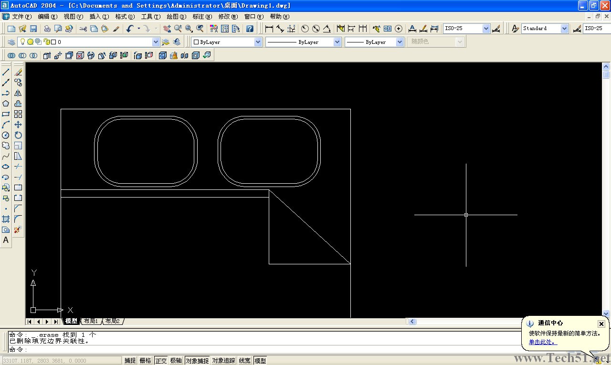Select the Rotate modify tool
This screenshot has width=611, height=365.
coord(18,135)
